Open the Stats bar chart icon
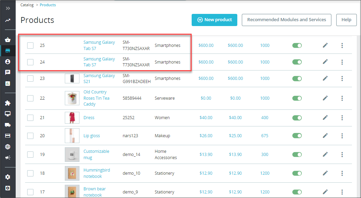 (x=8, y=83)
